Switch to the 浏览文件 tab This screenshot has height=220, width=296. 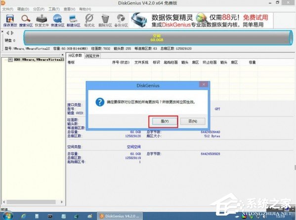click(92, 56)
